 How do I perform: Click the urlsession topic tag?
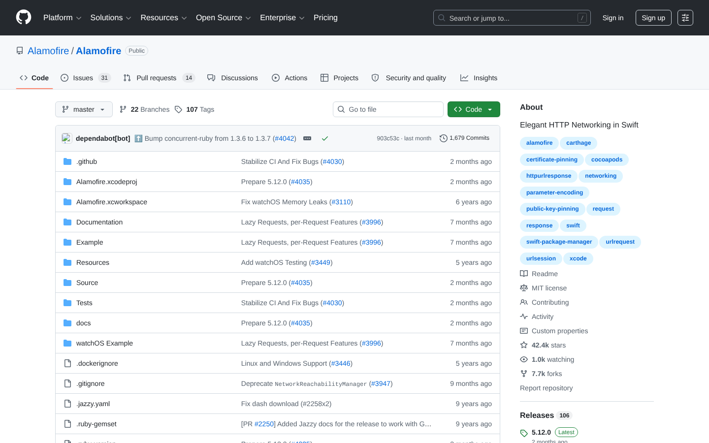(541, 258)
